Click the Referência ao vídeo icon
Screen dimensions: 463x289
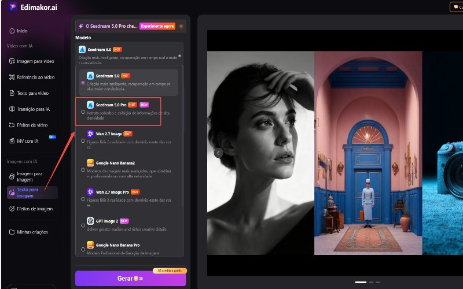point(12,77)
